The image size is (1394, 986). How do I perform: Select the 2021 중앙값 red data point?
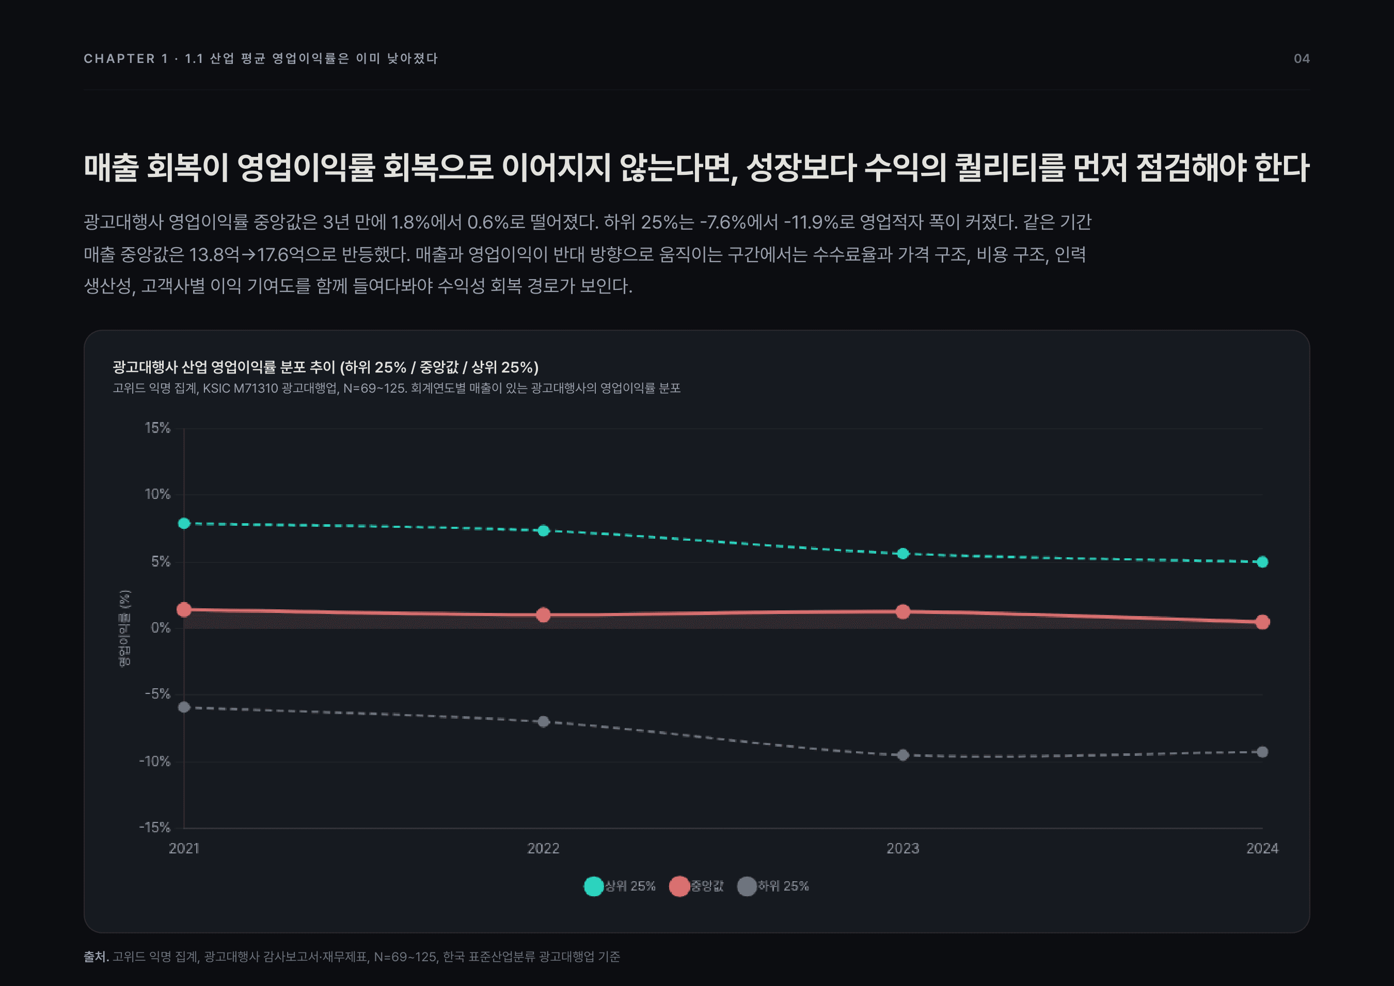point(184,609)
